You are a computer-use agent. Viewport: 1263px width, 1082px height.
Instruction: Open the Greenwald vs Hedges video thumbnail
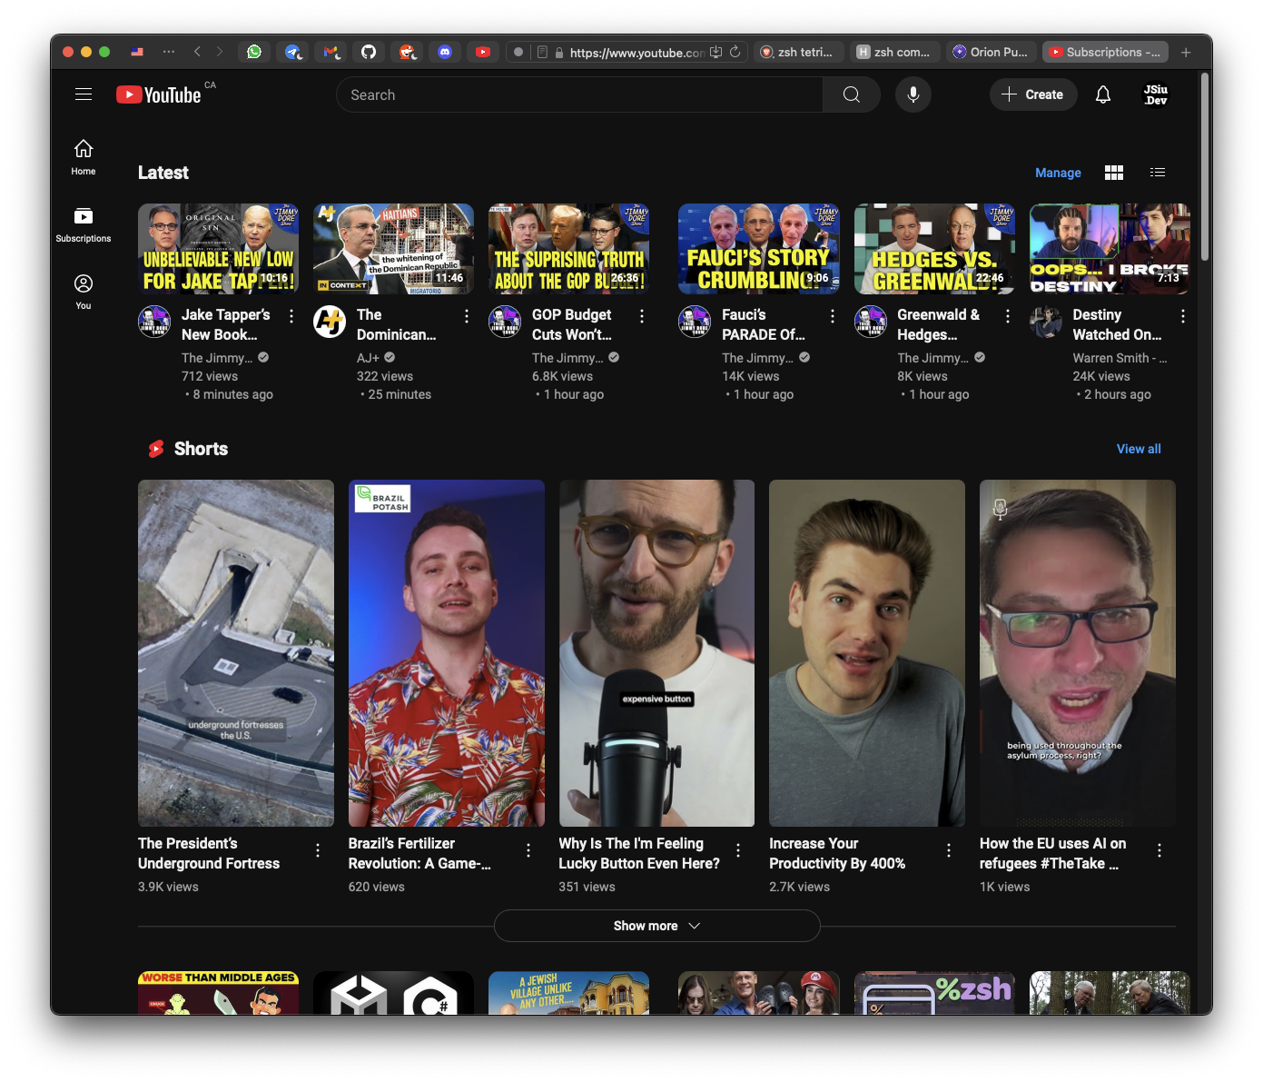click(933, 248)
